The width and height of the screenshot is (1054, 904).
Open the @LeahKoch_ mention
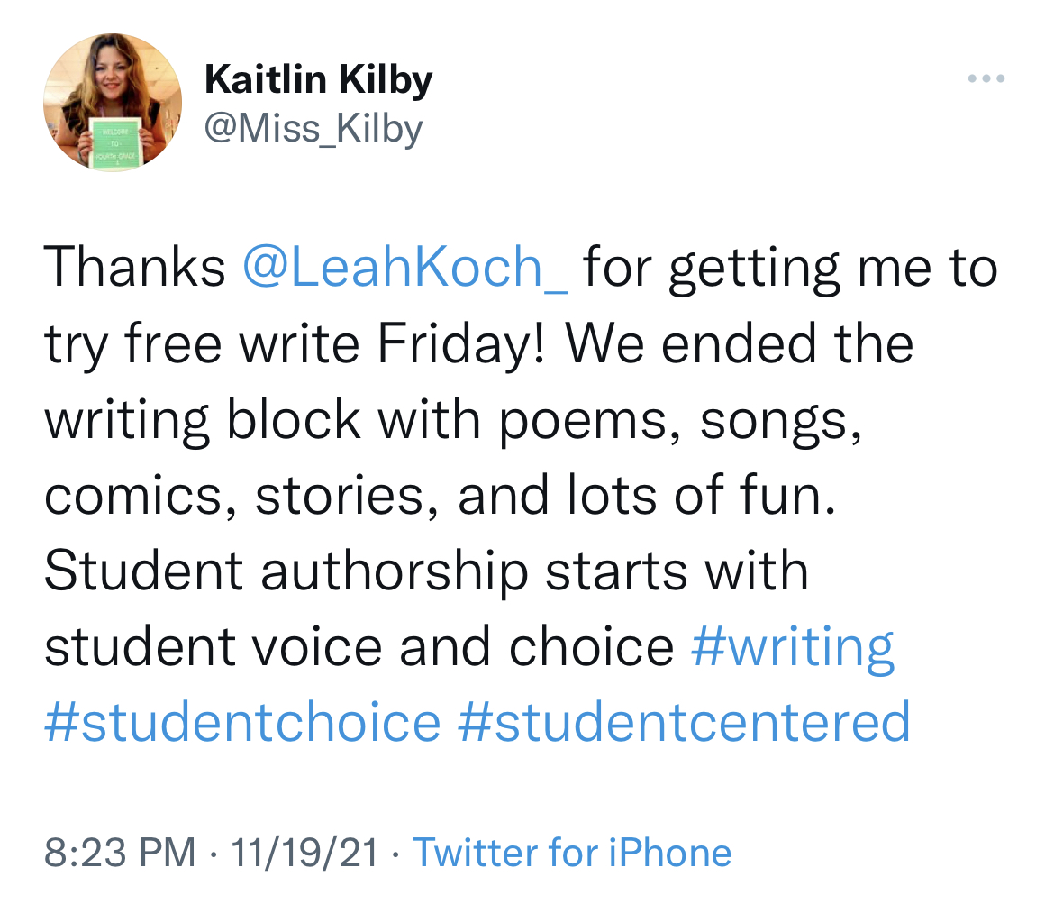[405, 268]
